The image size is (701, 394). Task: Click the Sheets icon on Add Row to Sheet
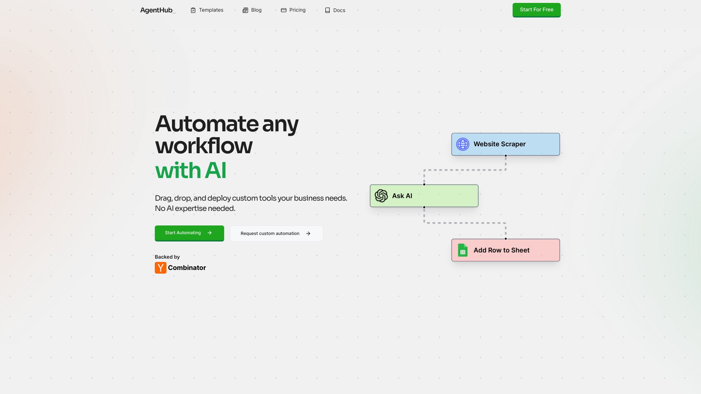462,250
